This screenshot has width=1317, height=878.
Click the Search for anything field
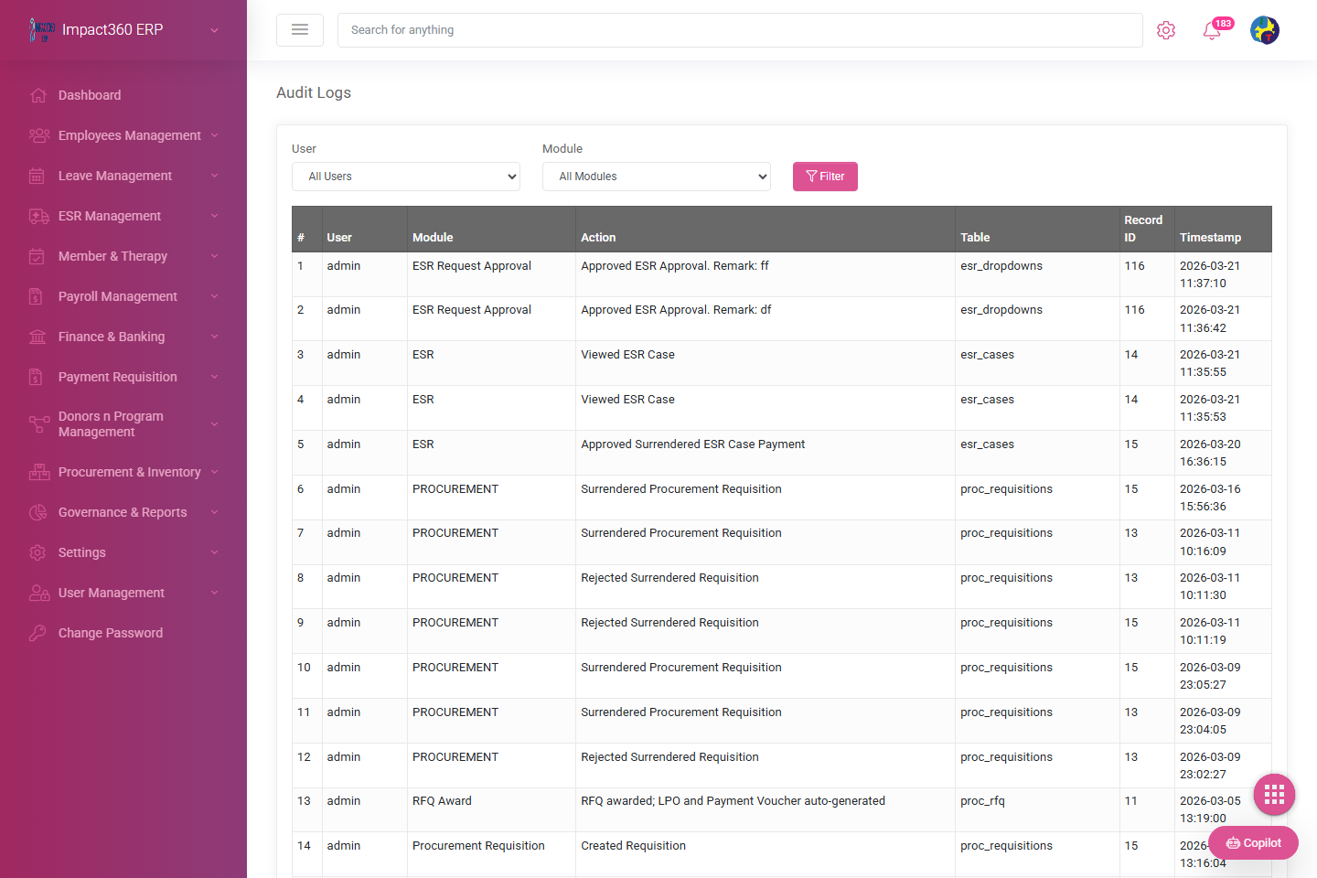point(740,30)
